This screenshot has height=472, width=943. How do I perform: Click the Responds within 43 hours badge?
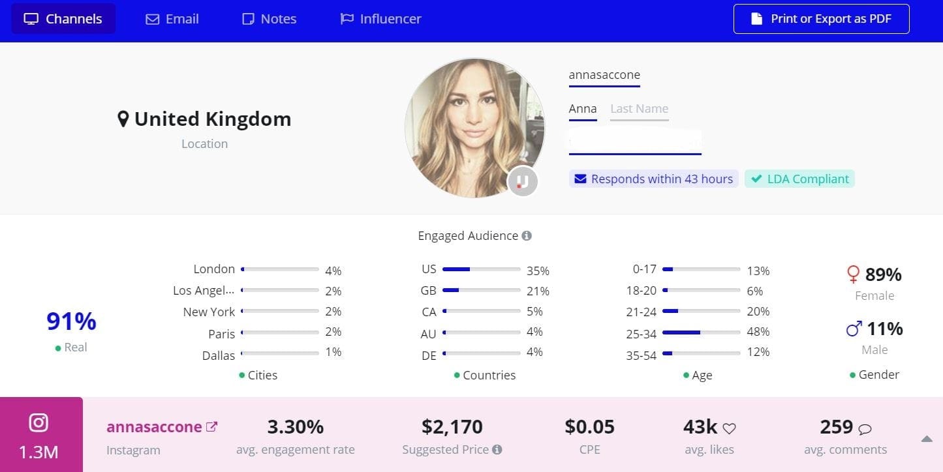coord(653,179)
